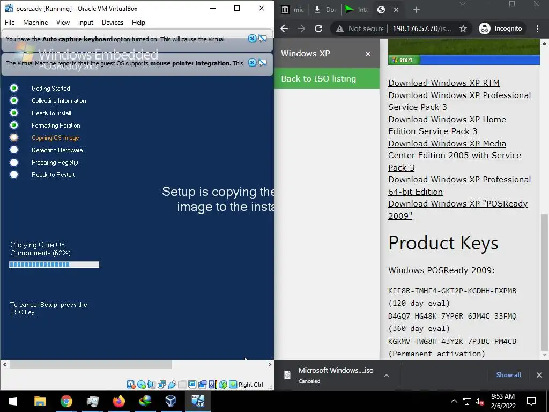Open Google Chrome from taskbar
This screenshot has height=412, width=549.
coord(66,401)
